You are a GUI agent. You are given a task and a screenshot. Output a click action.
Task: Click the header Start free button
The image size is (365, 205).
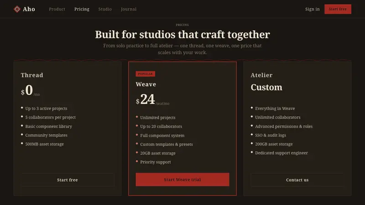(x=338, y=9)
